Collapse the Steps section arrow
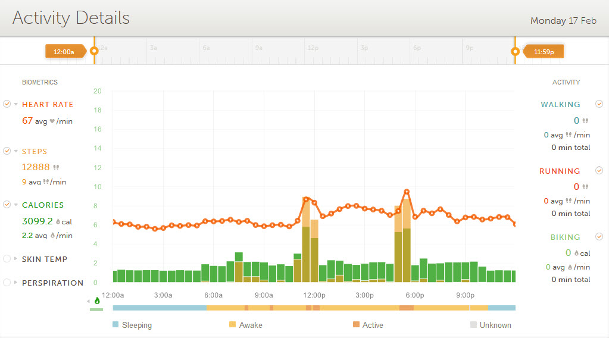 coord(16,152)
